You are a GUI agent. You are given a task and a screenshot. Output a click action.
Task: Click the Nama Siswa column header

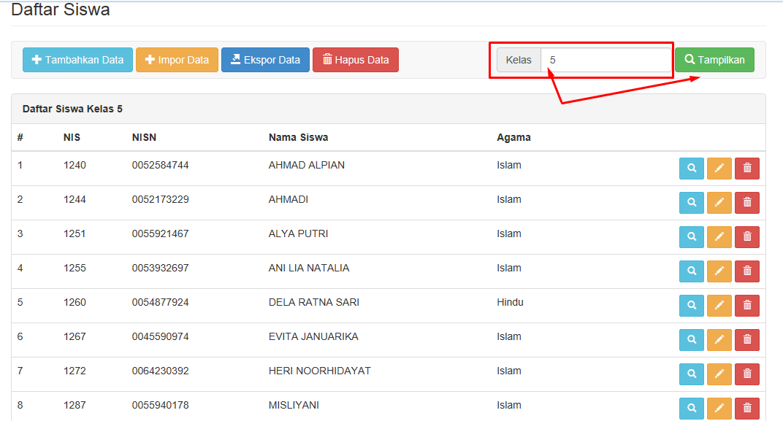click(x=298, y=137)
